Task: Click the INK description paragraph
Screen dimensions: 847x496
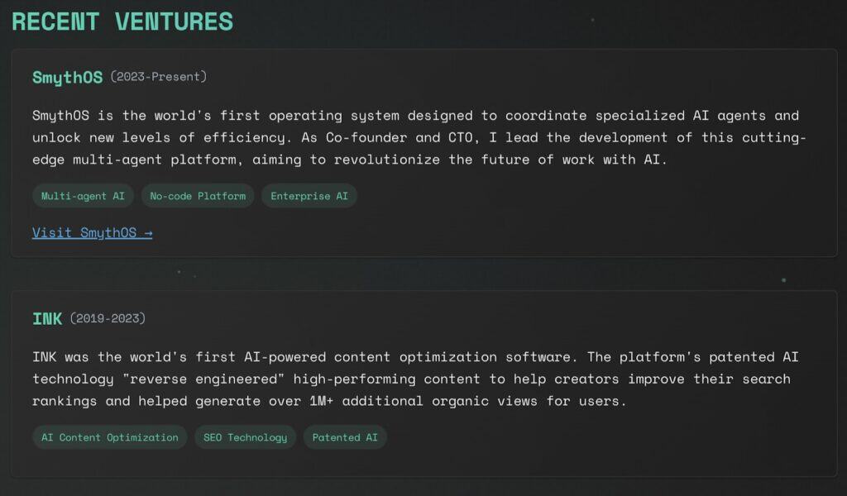Action: coord(415,379)
